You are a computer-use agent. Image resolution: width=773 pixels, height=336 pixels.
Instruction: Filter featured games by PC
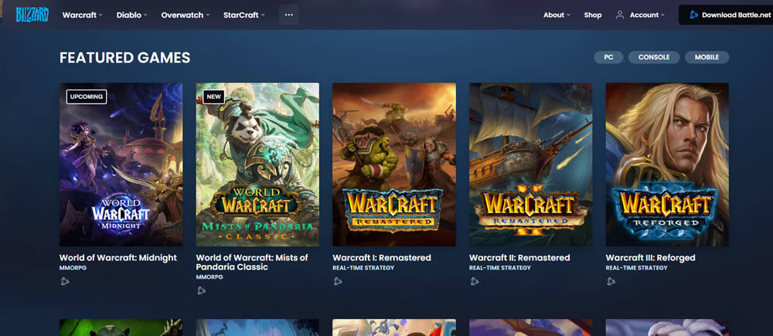[x=608, y=57]
